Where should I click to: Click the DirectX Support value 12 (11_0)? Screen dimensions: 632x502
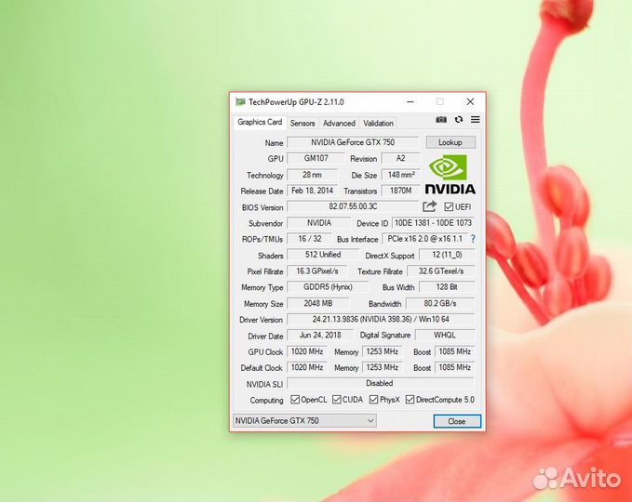click(x=447, y=255)
